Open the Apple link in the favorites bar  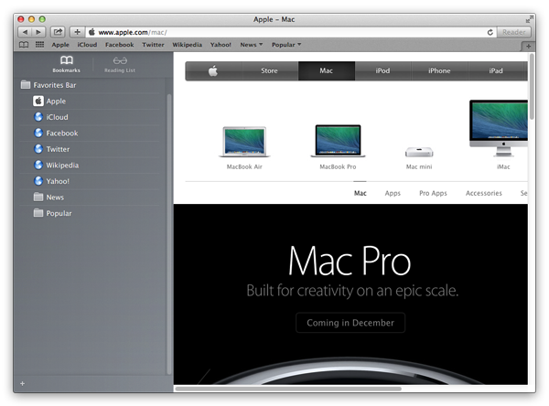tap(60, 45)
